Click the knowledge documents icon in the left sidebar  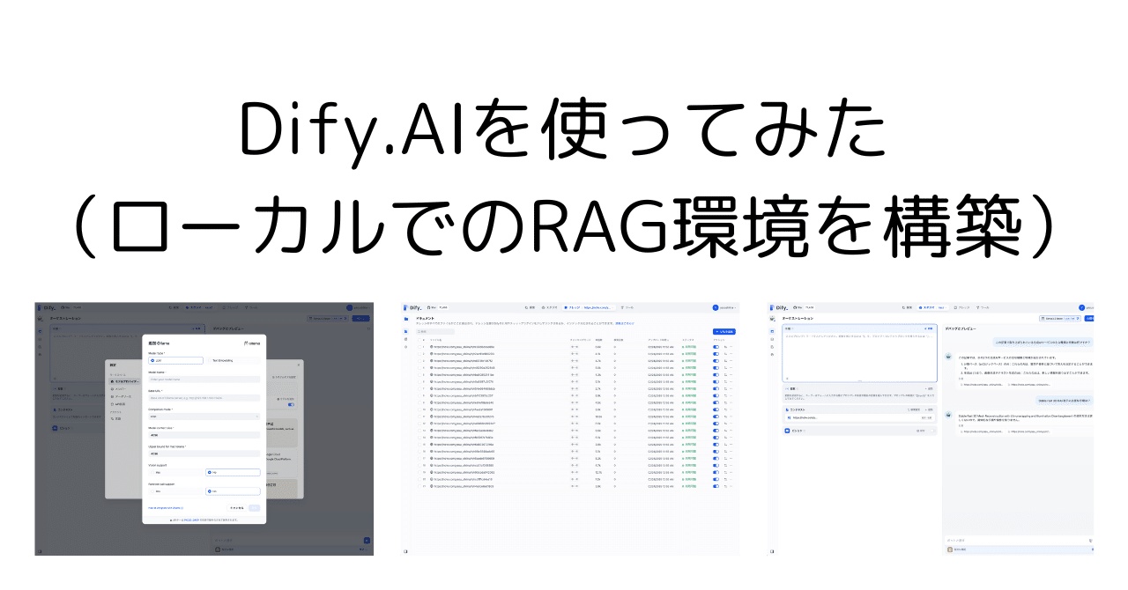[x=405, y=319]
